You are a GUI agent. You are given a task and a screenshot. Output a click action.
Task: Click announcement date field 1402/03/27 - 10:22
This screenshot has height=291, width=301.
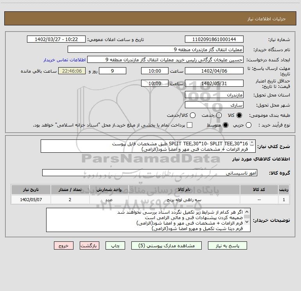pos(56,39)
